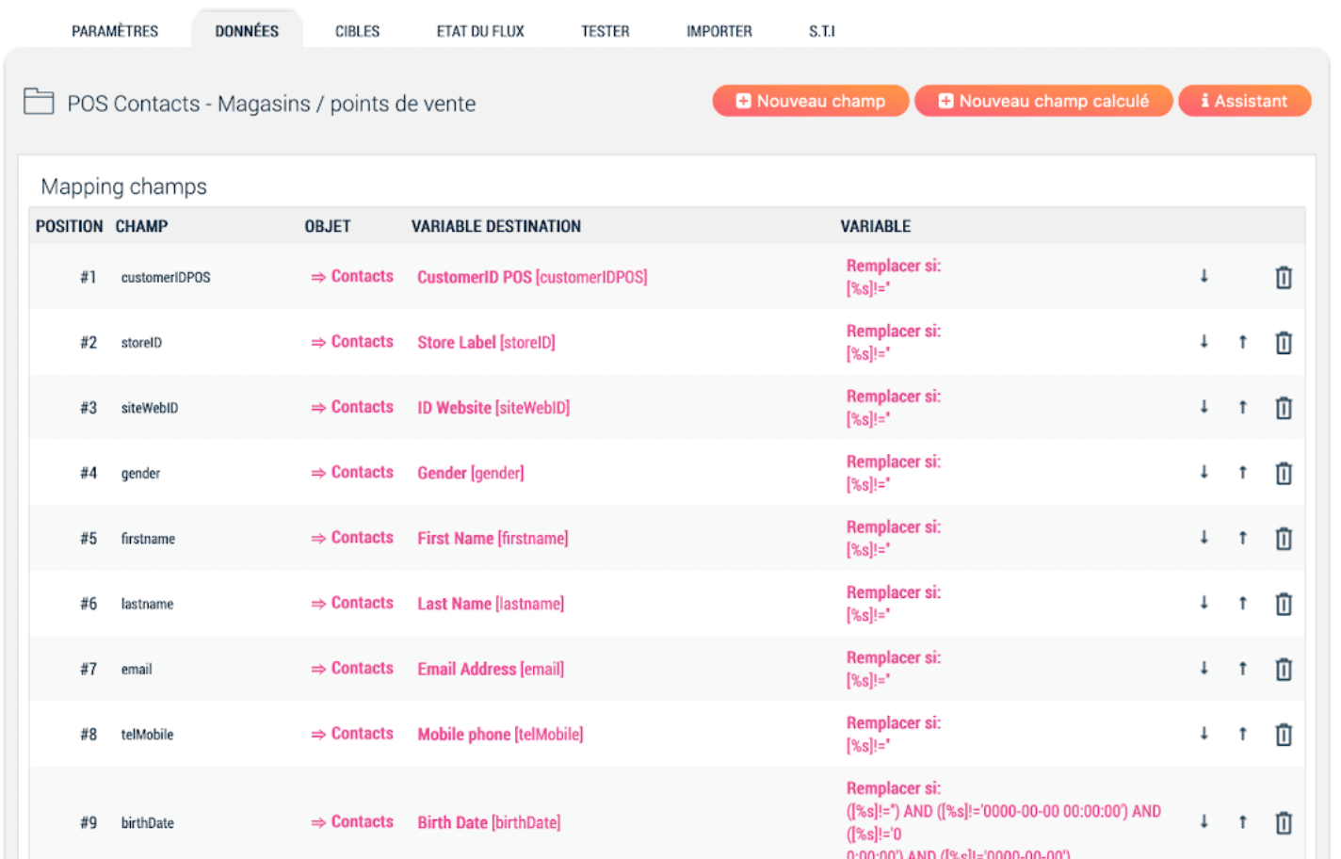Move gender row up
This screenshot has height=859, width=1341.
[1242, 472]
